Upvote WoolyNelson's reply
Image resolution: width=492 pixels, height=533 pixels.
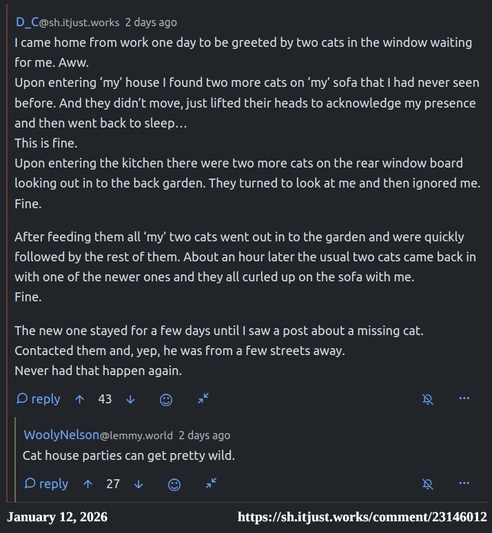[x=88, y=484]
